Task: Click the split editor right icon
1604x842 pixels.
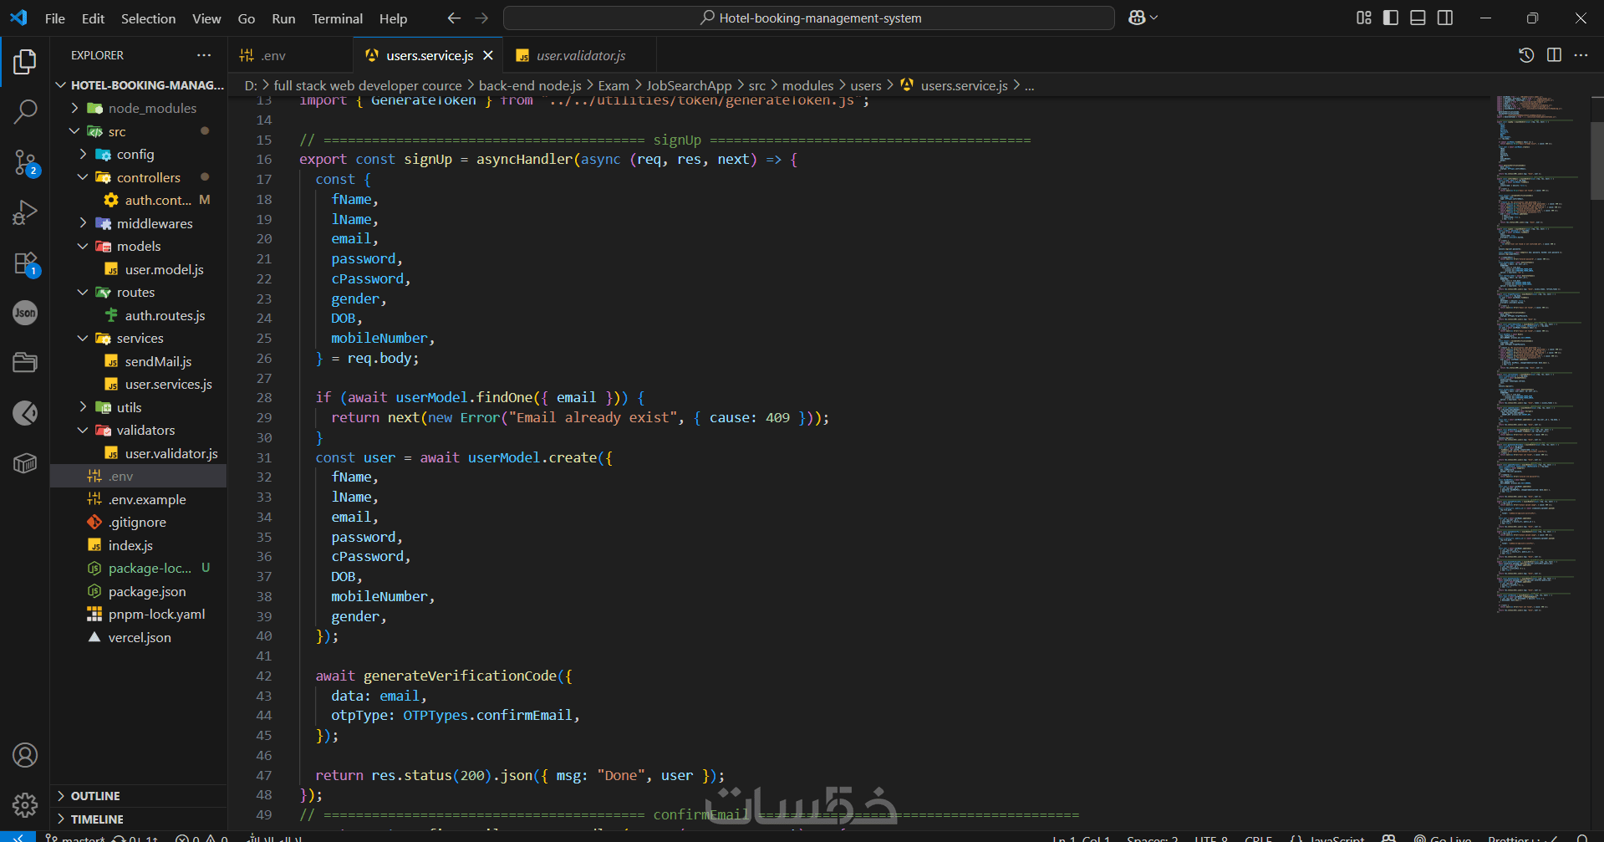Action: (1554, 55)
